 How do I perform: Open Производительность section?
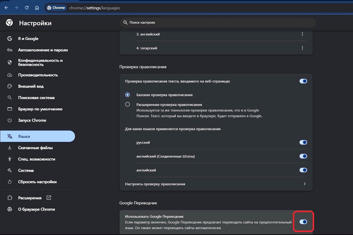pos(38,75)
